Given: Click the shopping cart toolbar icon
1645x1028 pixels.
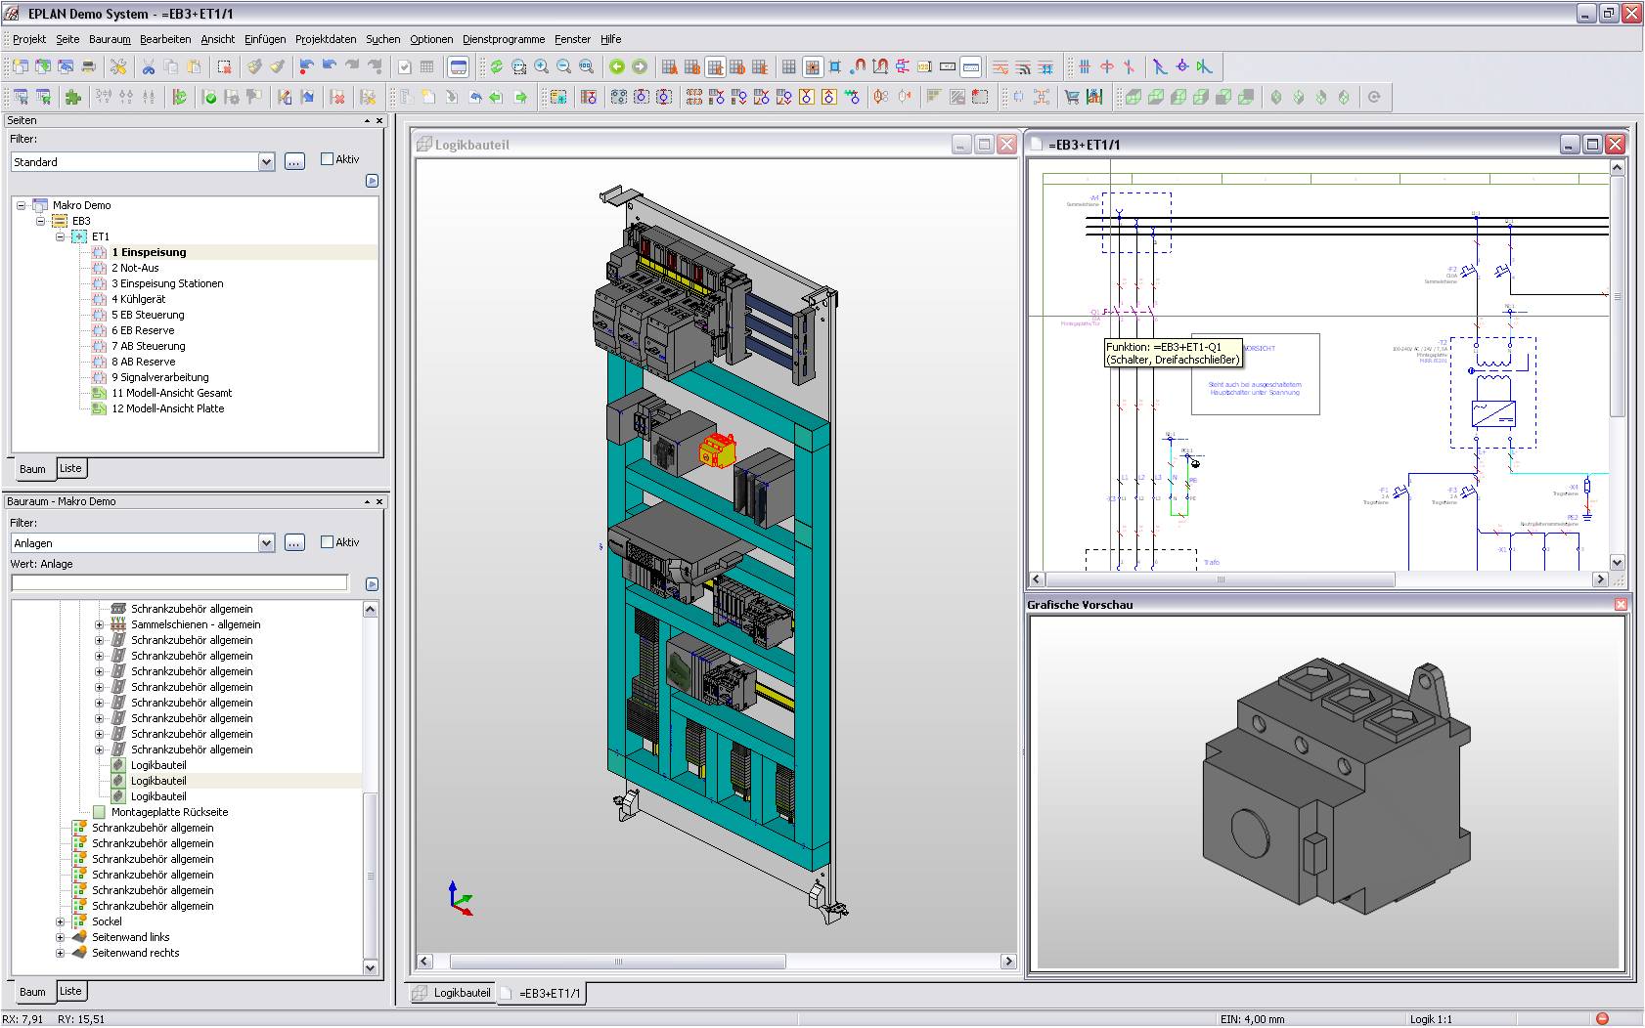Looking at the screenshot, I should pyautogui.click(x=1072, y=97).
